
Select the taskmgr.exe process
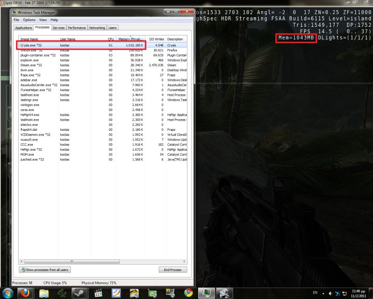[103, 100]
